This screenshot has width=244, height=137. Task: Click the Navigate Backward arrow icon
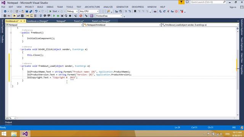tap(5, 11)
